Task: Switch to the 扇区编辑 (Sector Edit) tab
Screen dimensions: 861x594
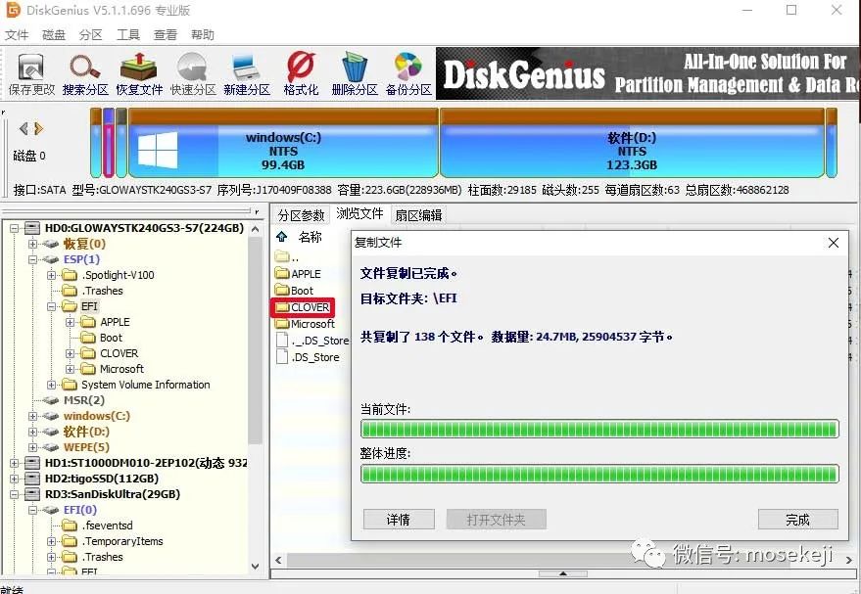Action: [x=418, y=214]
